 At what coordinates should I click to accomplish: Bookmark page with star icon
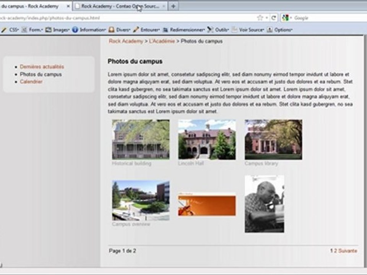(x=260, y=18)
